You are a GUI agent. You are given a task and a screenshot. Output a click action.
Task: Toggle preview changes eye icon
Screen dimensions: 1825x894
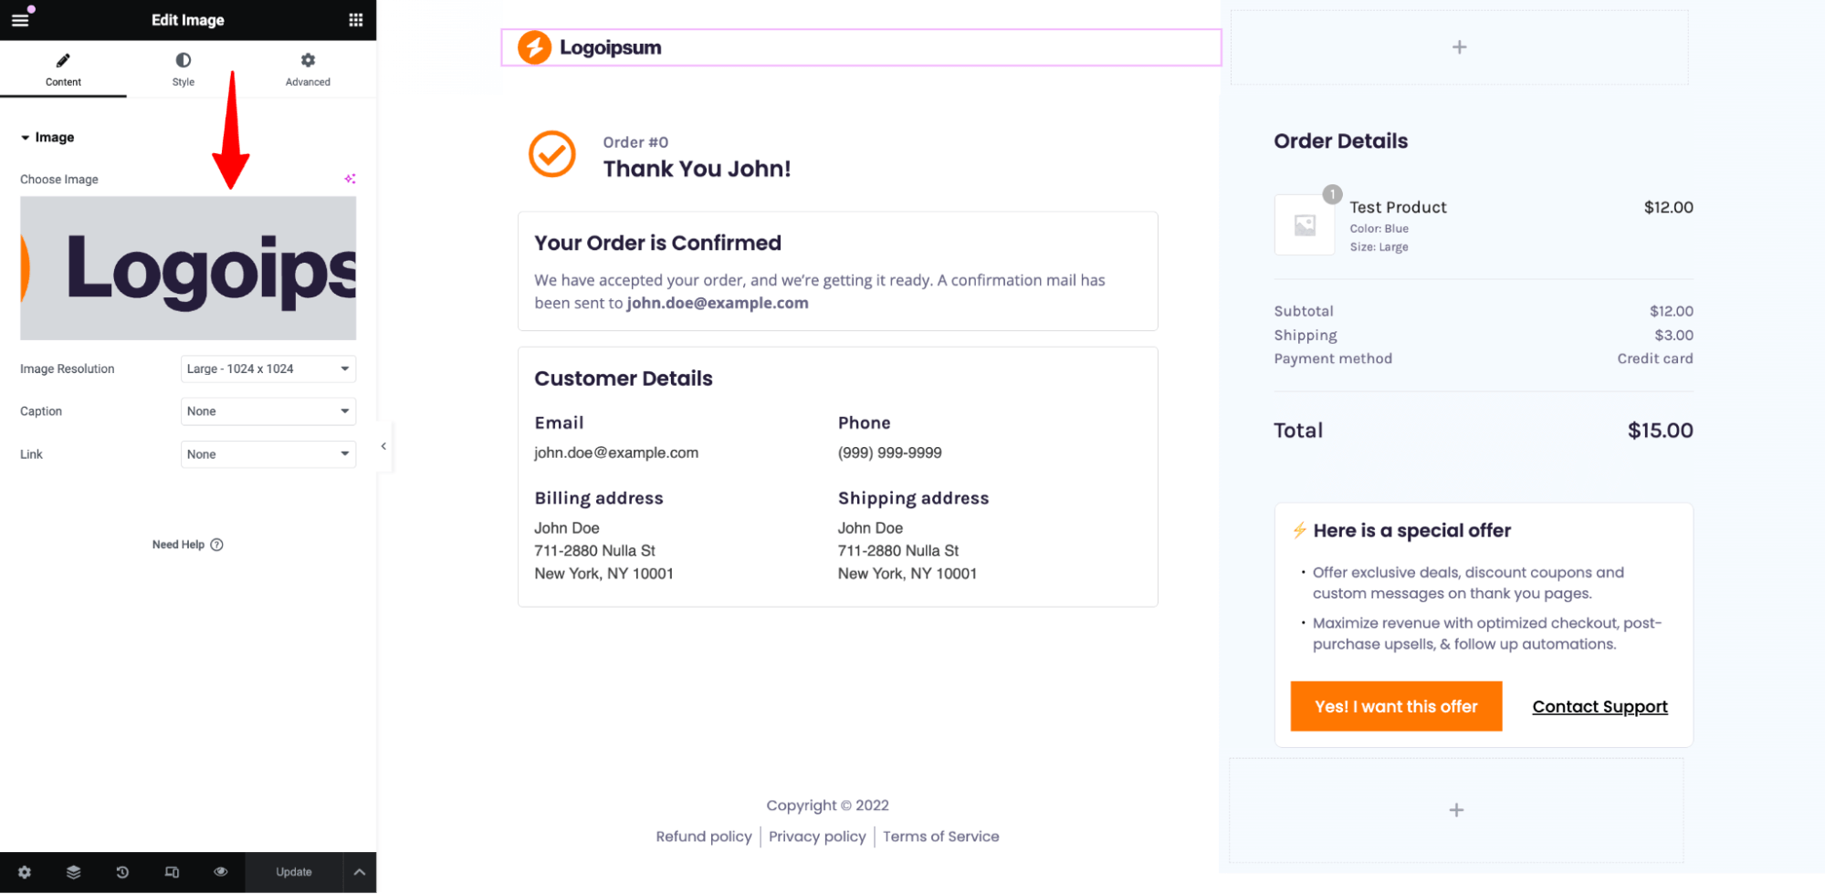point(221,872)
